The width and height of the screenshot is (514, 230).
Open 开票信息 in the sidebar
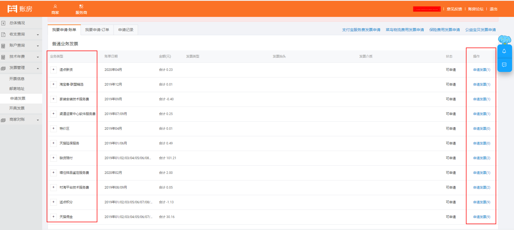(17, 79)
